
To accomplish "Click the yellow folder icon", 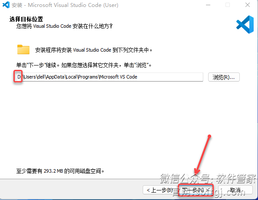I will pos(23,49).
